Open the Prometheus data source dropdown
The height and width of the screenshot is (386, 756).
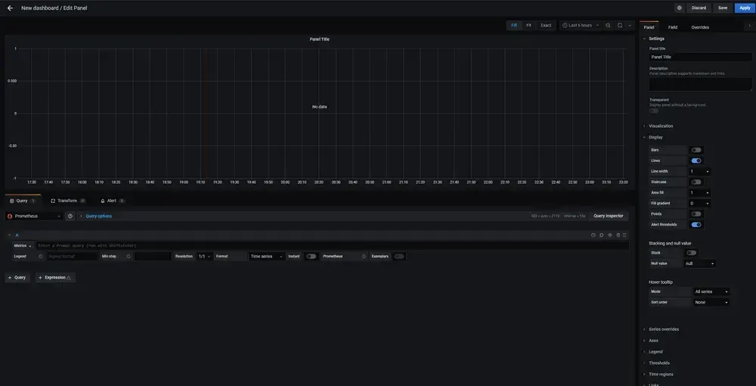point(34,216)
